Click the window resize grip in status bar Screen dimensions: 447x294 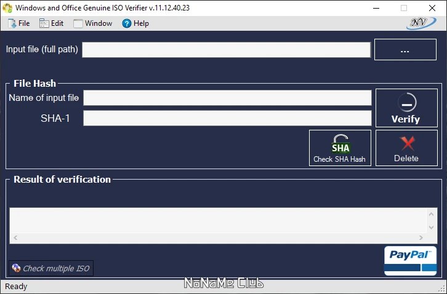(442, 289)
